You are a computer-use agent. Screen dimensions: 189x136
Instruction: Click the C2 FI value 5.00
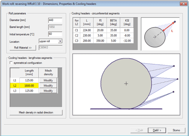tap(100, 36)
